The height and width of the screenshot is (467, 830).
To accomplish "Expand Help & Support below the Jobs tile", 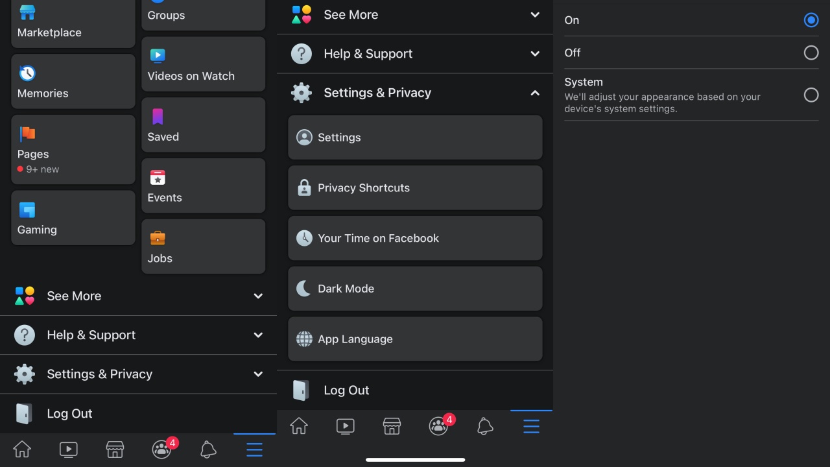I will click(x=258, y=335).
